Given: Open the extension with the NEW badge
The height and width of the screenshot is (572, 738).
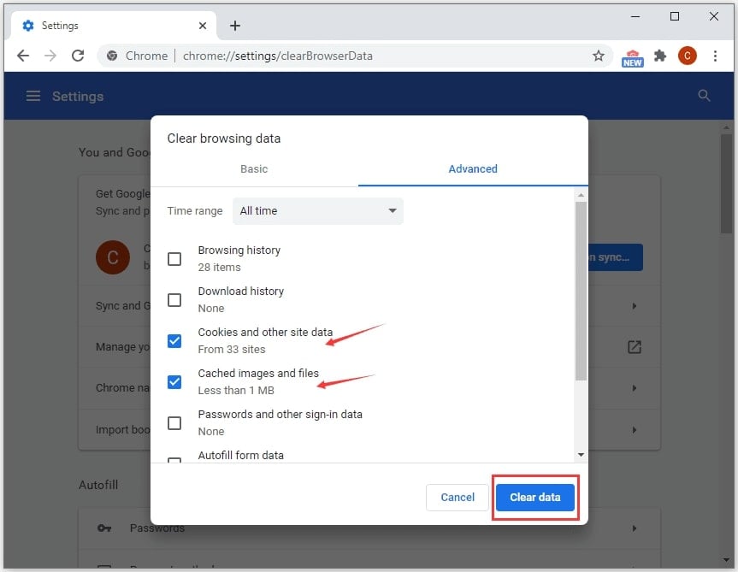Looking at the screenshot, I should [x=632, y=58].
